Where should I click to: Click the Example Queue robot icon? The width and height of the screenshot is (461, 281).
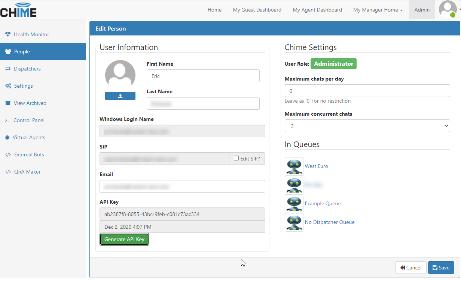click(x=294, y=203)
